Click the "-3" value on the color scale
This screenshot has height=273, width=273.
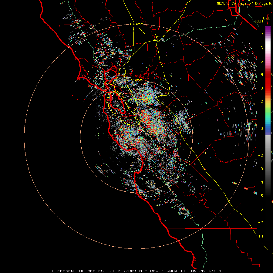click(261, 169)
